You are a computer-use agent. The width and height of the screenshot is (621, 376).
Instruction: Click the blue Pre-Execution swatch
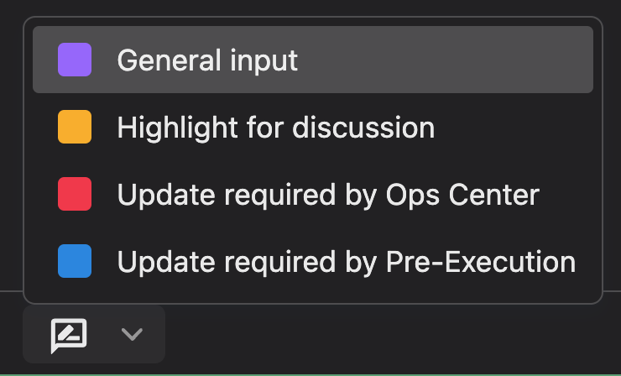pos(75,262)
